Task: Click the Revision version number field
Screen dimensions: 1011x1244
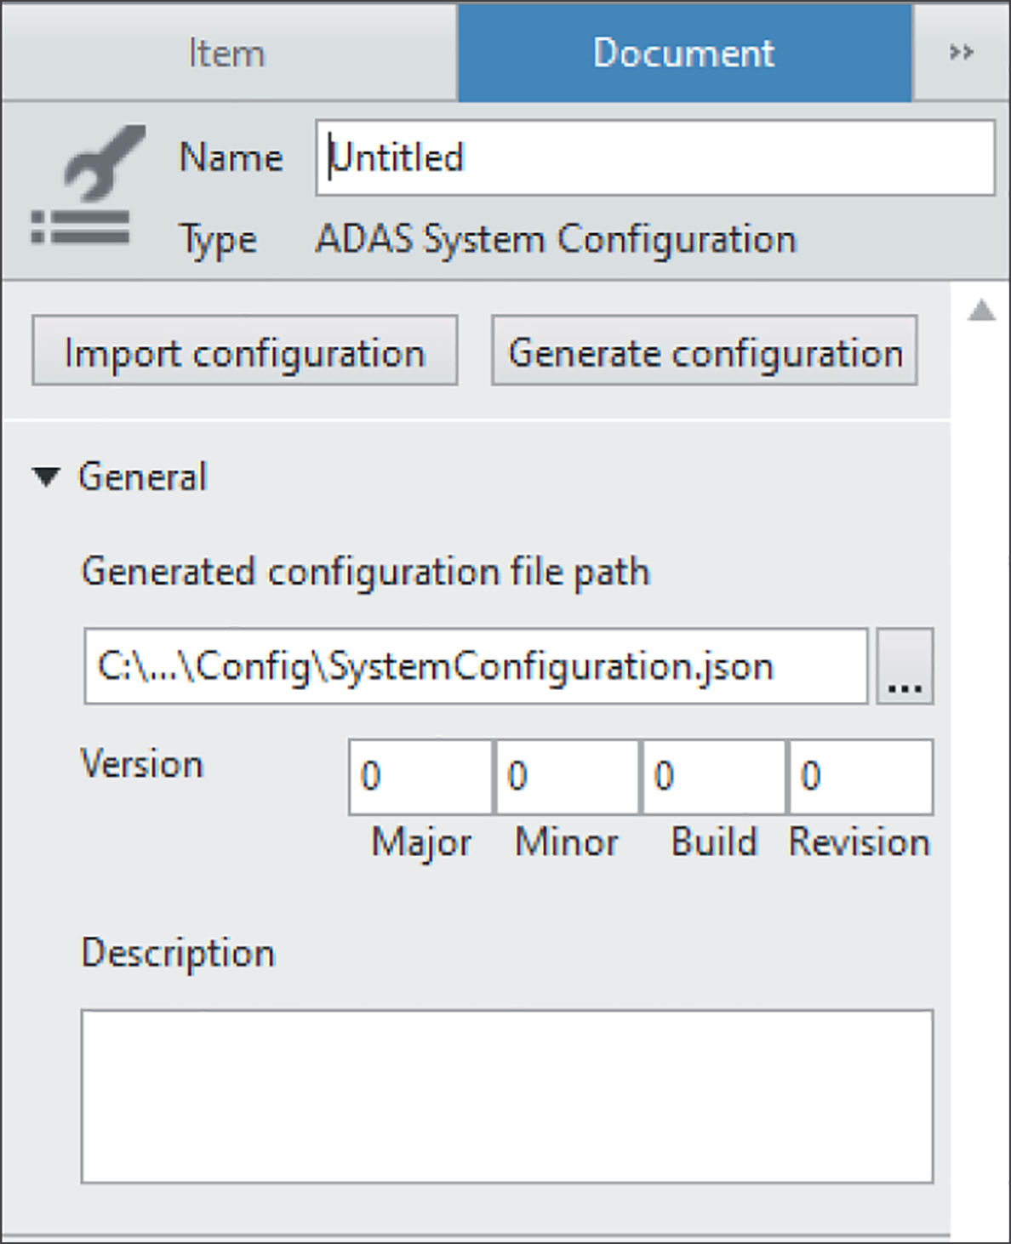Action: pos(860,776)
